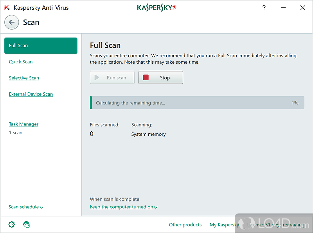Image resolution: width=313 pixels, height=233 pixels.
Task: Expand 'keep the computer turned on' dropdown
Action: click(x=123, y=207)
